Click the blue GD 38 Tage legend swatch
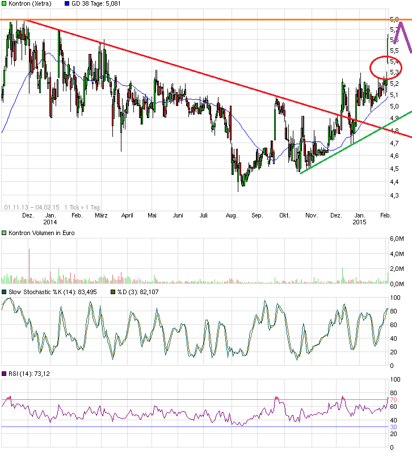 click(67, 4)
